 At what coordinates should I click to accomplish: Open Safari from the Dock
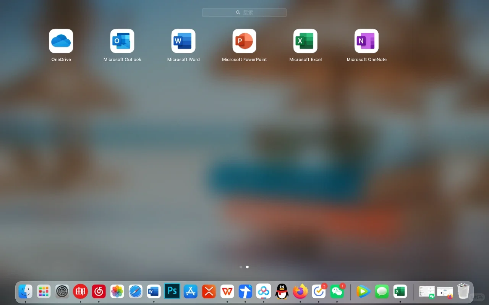[x=135, y=291]
